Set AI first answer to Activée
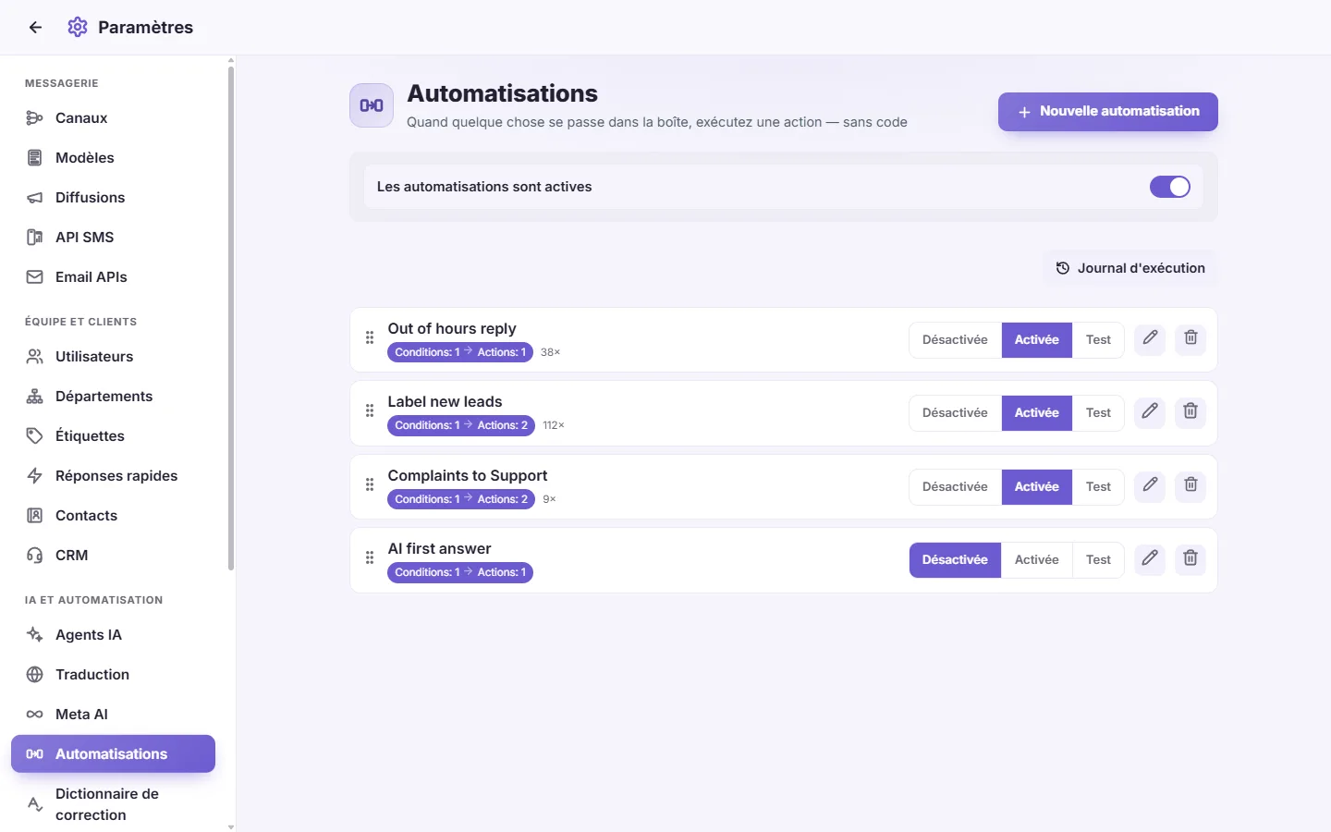Image resolution: width=1331 pixels, height=832 pixels. pyautogui.click(x=1037, y=560)
